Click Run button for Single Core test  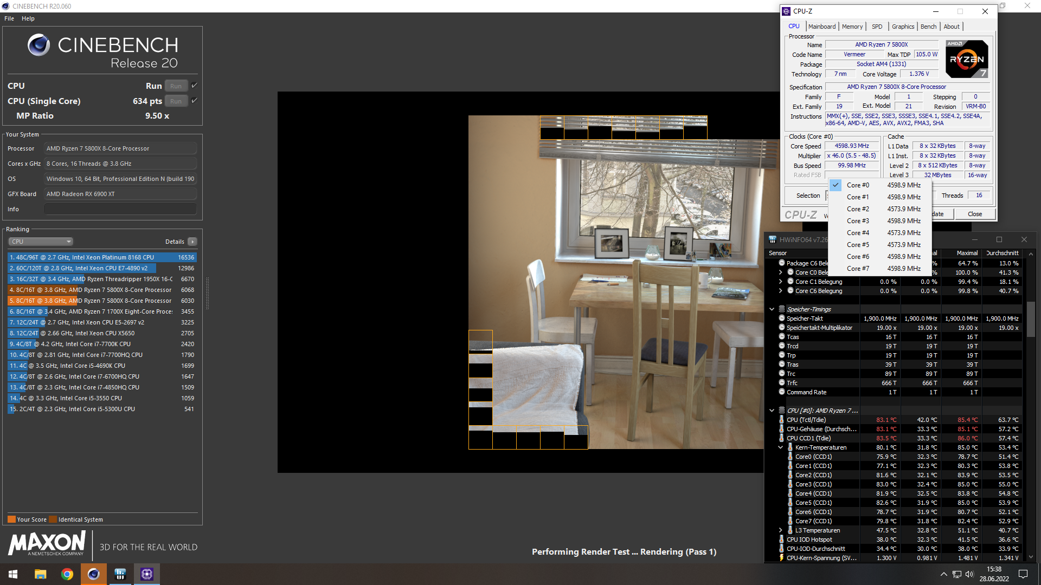coord(176,101)
